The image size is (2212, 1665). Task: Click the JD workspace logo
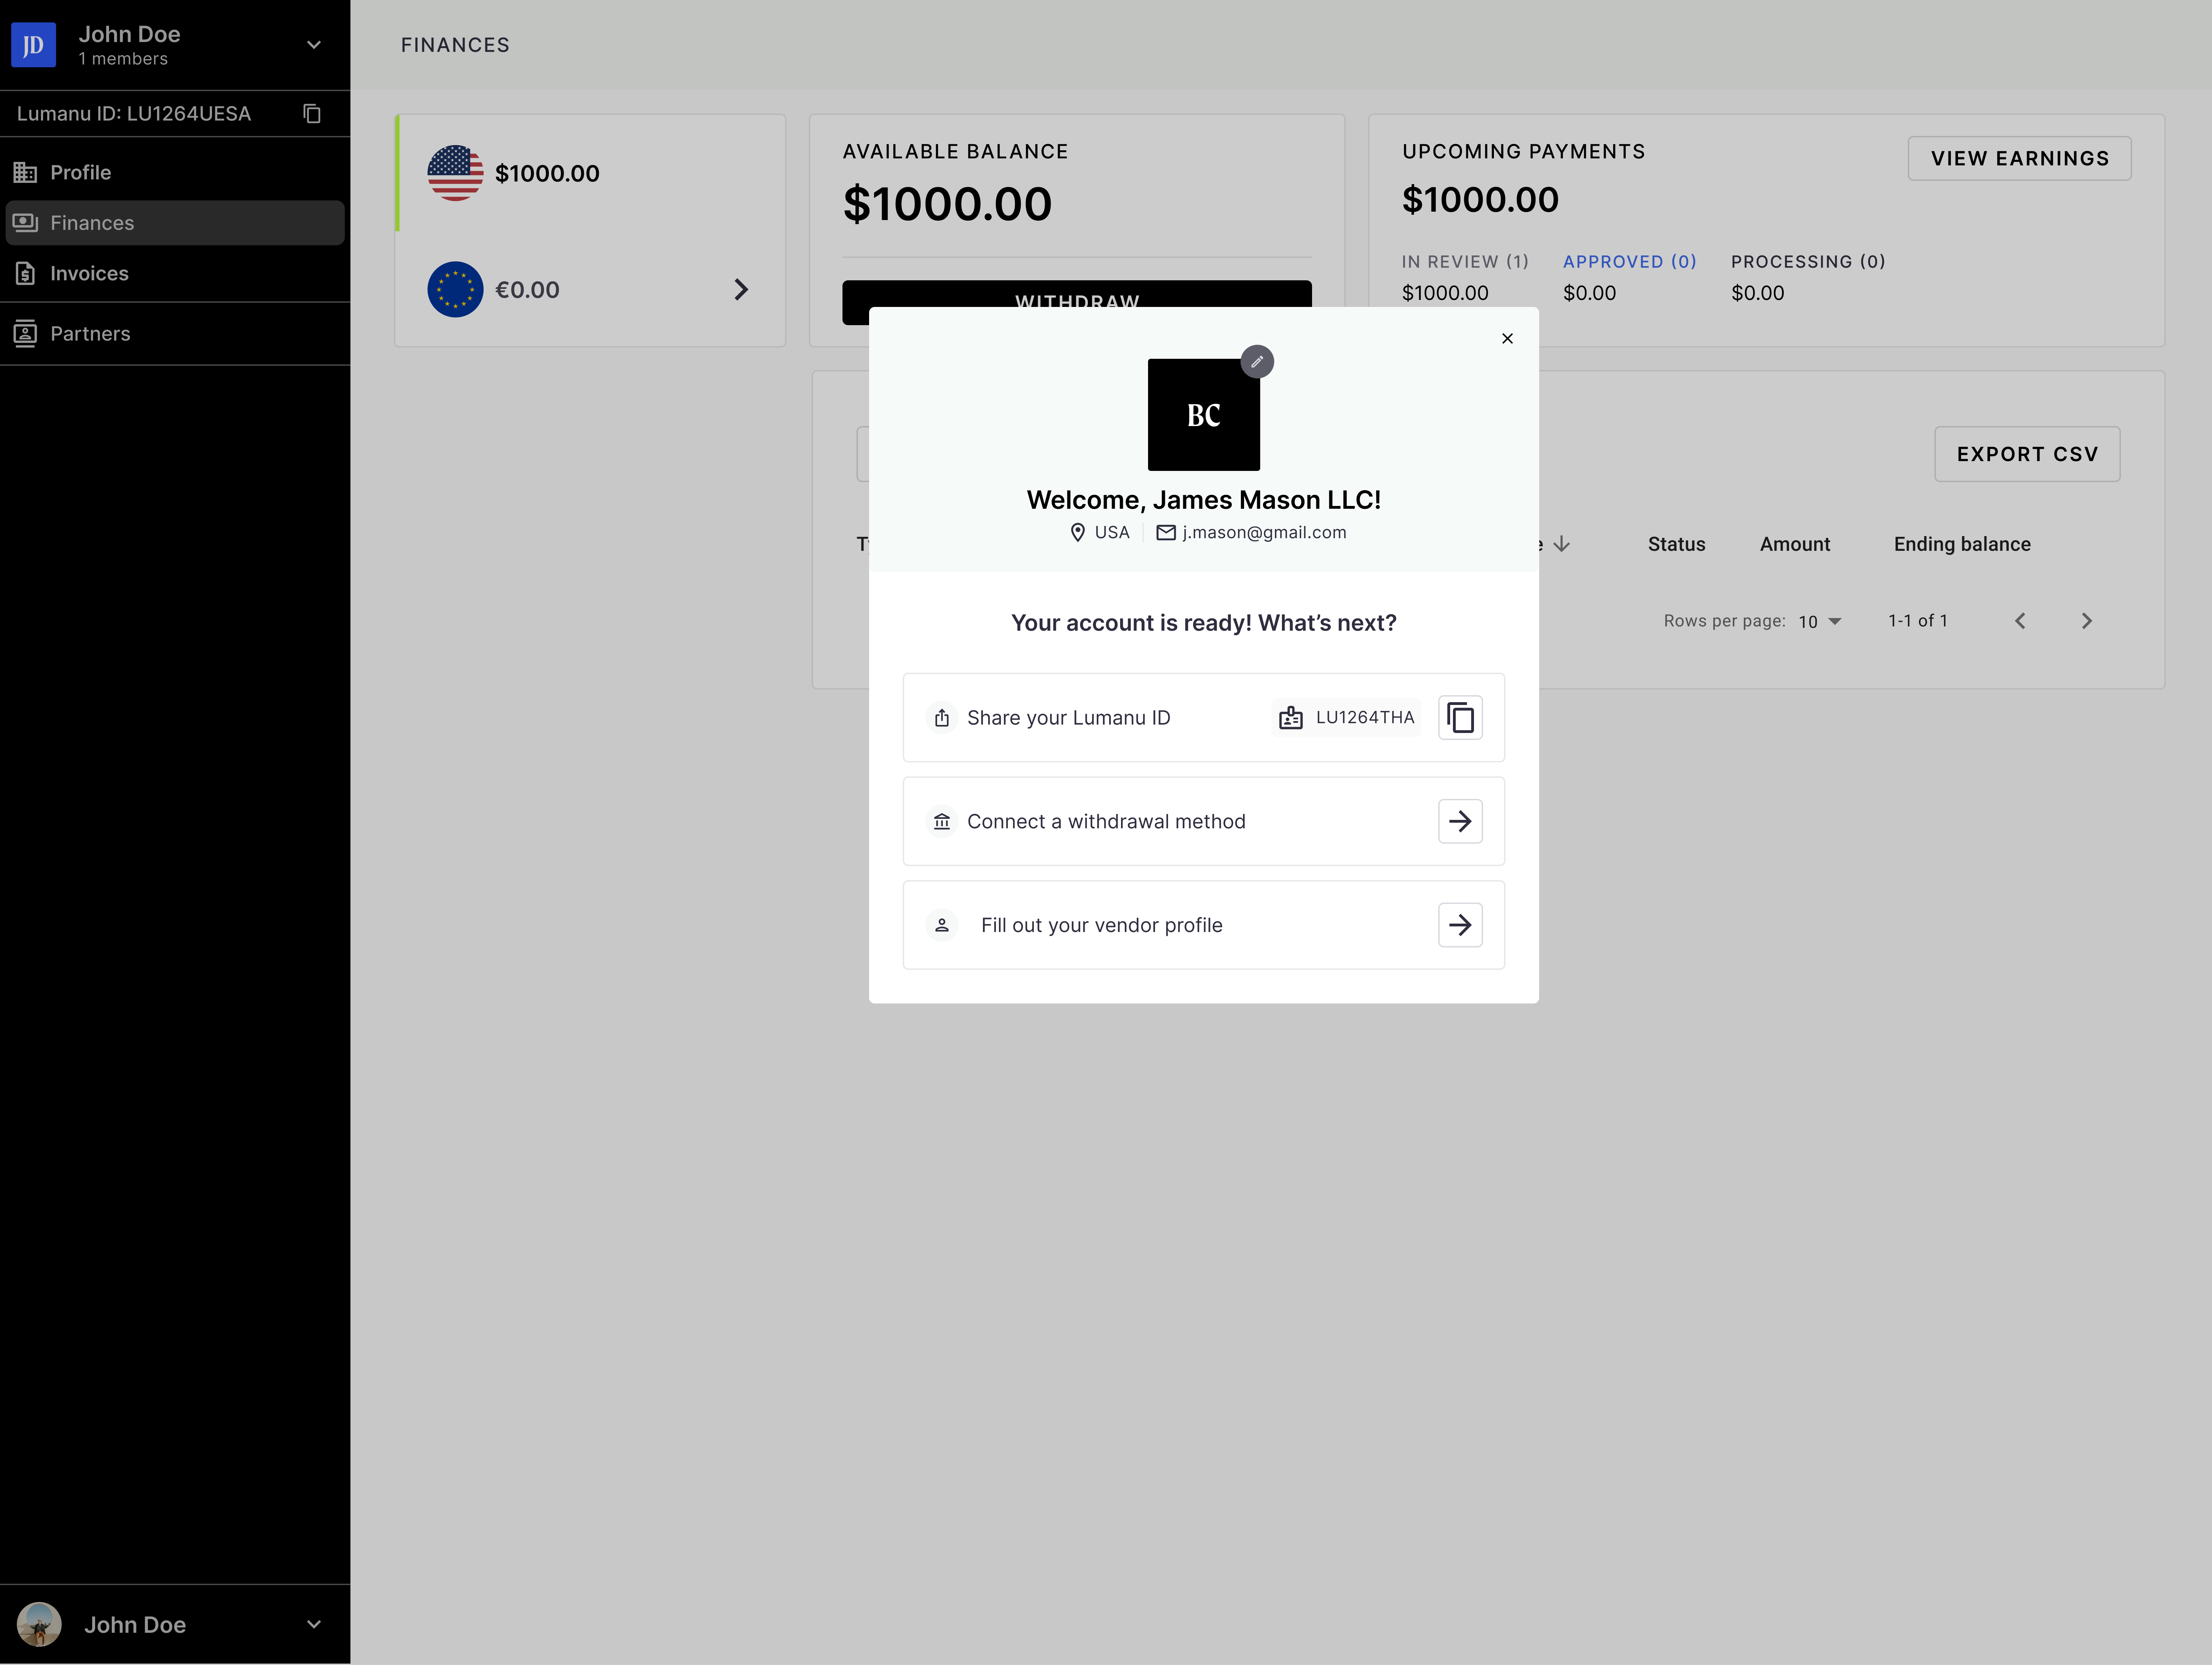tap(33, 45)
